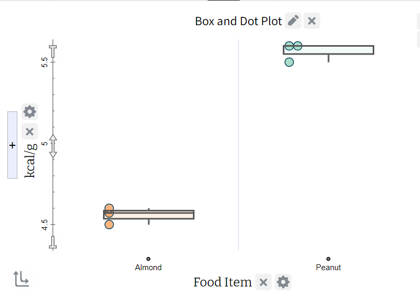Add another variable with plus bar
The width and height of the screenshot is (420, 299).
pos(12,145)
